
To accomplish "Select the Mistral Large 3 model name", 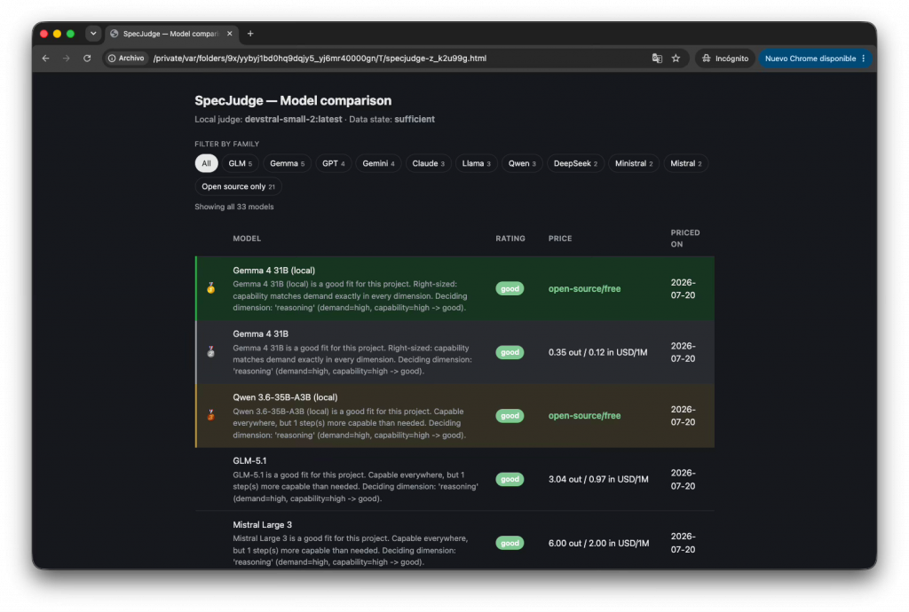I will tap(262, 524).
